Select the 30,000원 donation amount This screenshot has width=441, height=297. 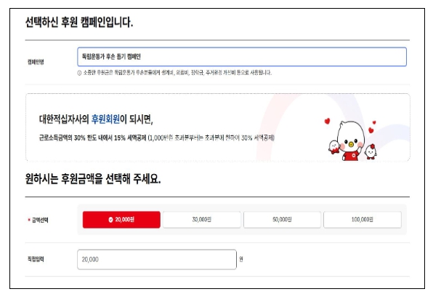pyautogui.click(x=201, y=219)
